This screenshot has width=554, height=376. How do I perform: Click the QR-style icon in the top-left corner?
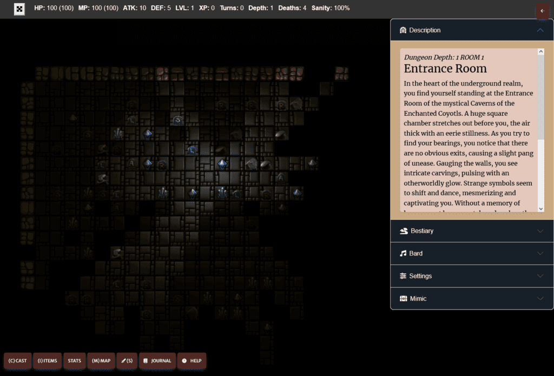click(19, 9)
